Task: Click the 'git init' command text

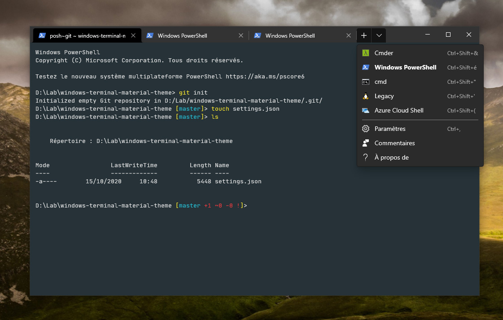Action: (193, 93)
